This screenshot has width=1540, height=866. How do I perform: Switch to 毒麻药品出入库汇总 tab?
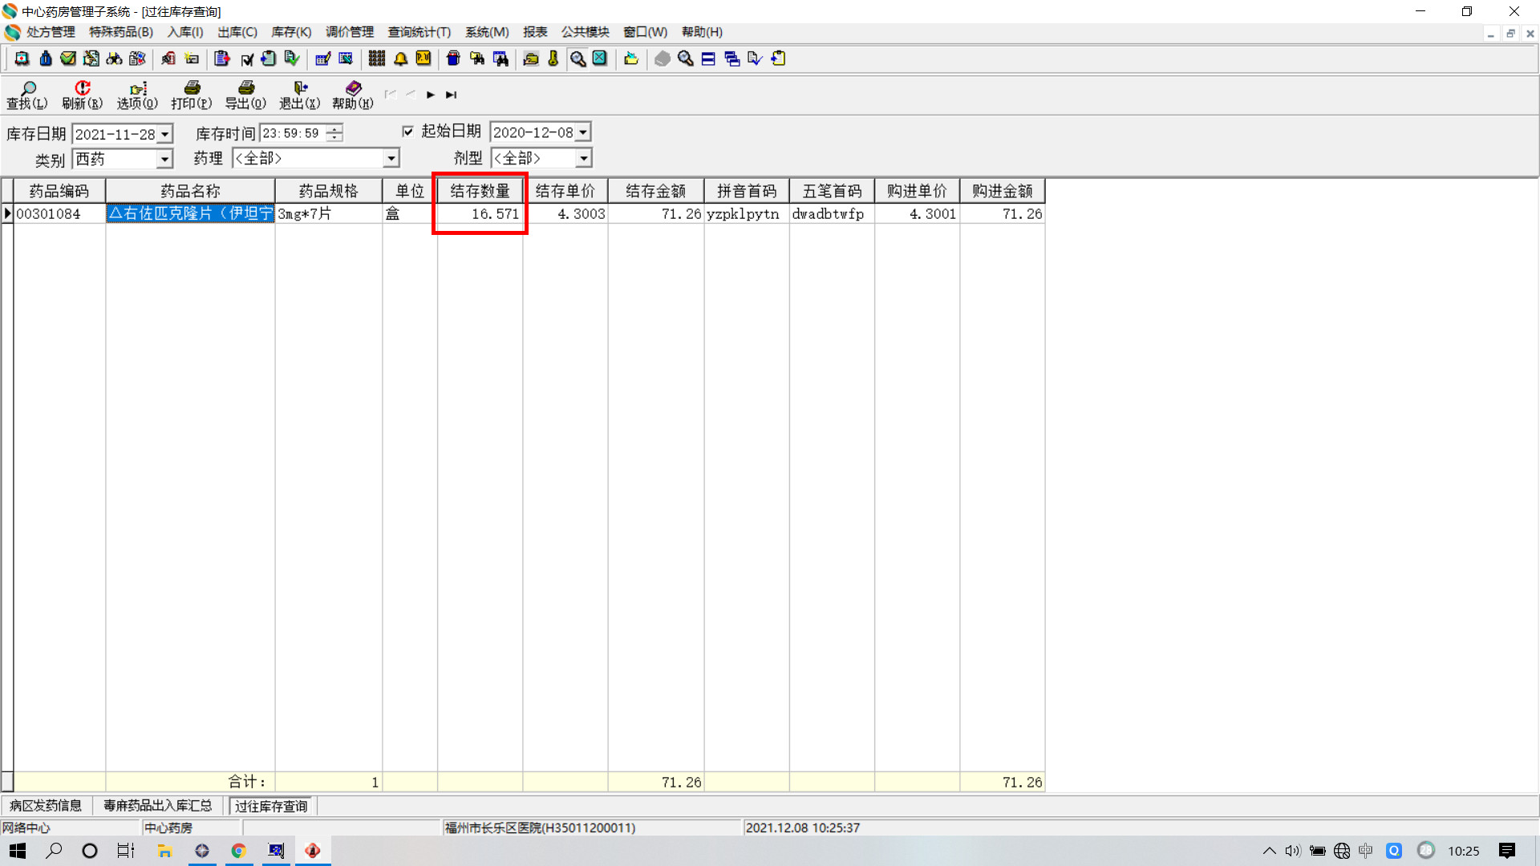[x=157, y=805]
